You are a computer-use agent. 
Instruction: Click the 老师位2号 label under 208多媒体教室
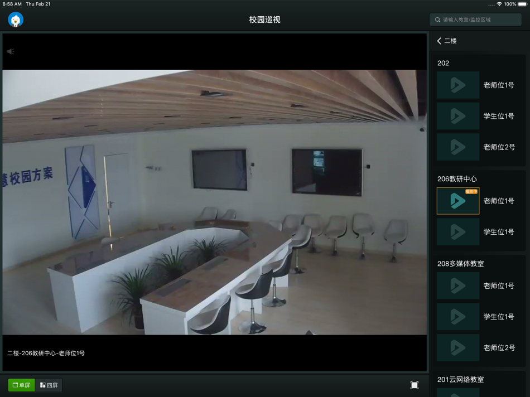point(499,348)
